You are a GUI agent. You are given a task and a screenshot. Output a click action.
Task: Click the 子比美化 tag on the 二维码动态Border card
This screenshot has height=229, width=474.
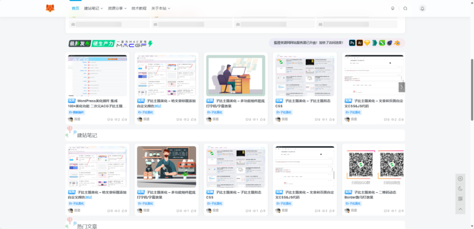[353, 204]
